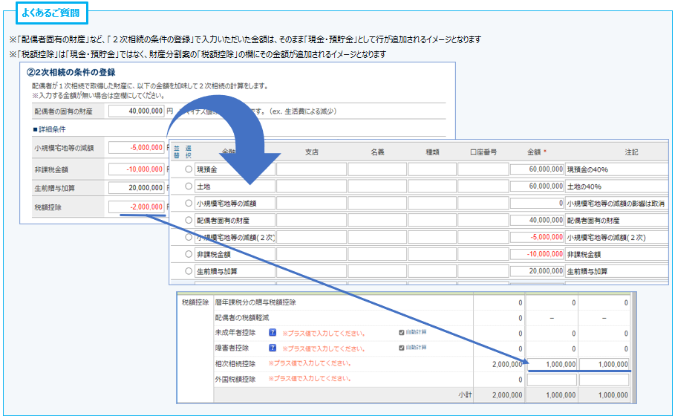Click 小規模宅地等の減額 field showing -5,000,000 on left

point(137,148)
